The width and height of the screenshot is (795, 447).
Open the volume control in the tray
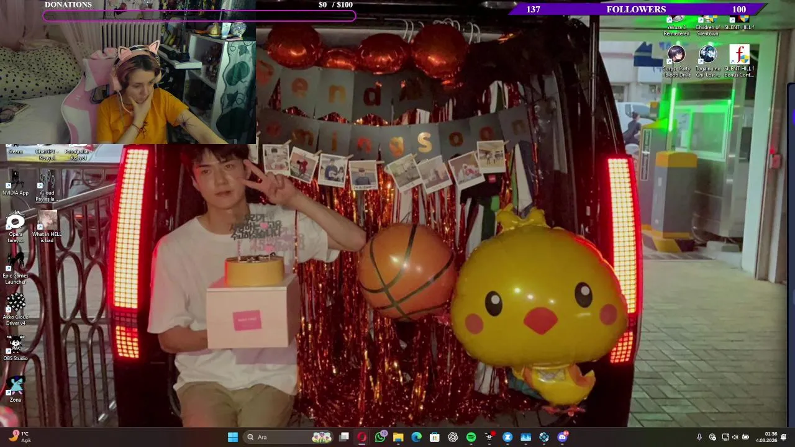coord(735,437)
